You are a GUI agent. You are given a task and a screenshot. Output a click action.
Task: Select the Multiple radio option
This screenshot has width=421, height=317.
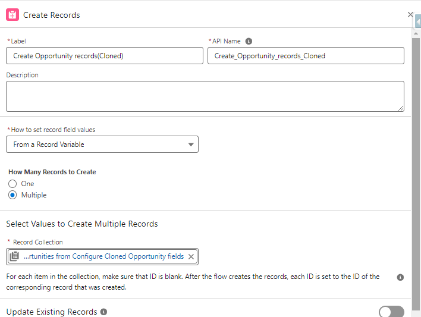point(12,194)
